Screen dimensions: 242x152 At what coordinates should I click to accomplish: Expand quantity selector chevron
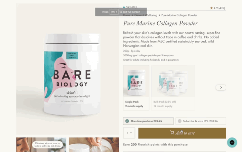131,133
